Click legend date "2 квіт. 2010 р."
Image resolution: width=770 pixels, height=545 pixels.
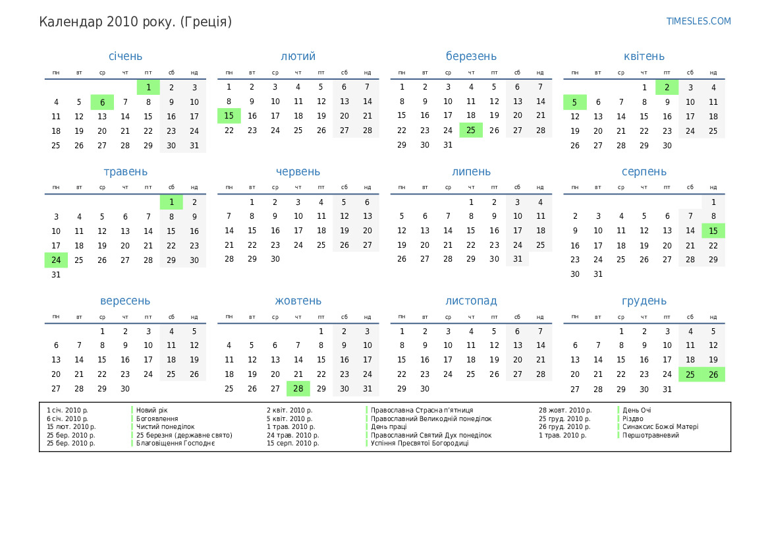coord(290,410)
